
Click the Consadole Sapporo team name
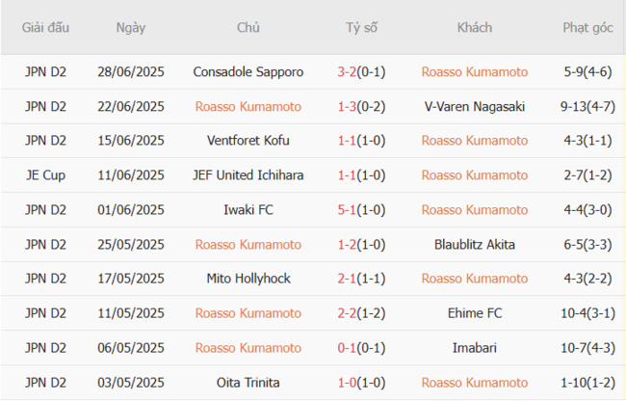pyautogui.click(x=248, y=71)
